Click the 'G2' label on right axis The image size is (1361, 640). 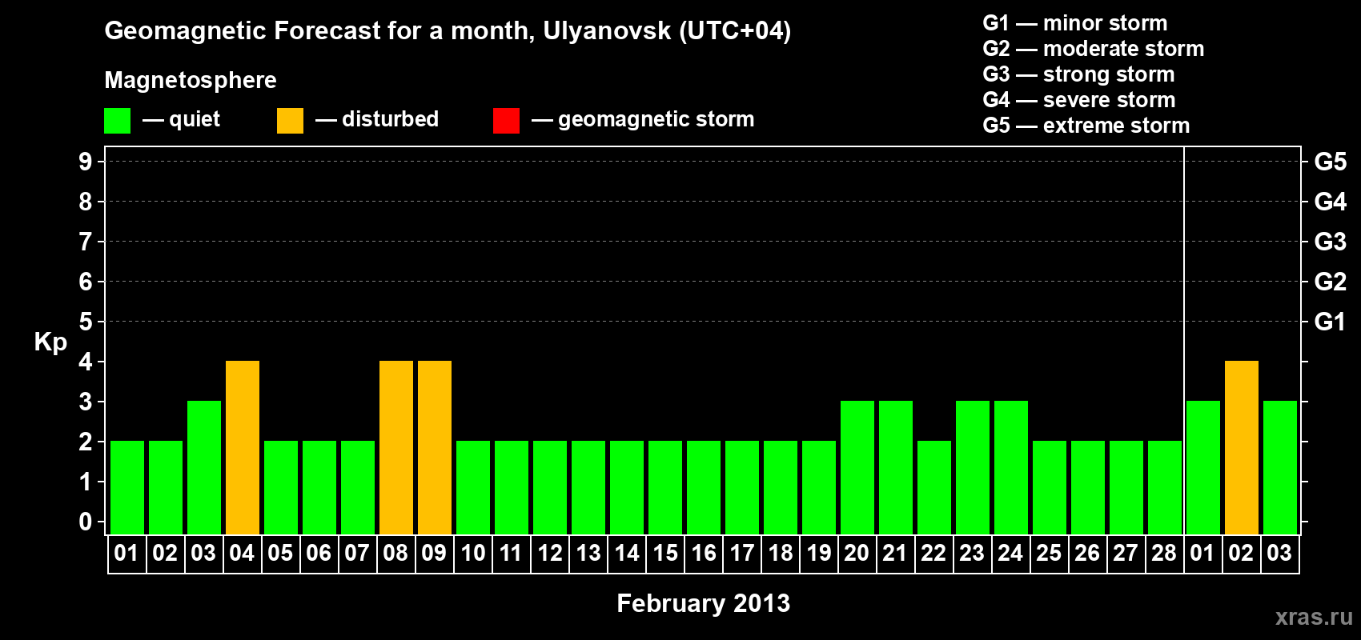pos(1331,282)
